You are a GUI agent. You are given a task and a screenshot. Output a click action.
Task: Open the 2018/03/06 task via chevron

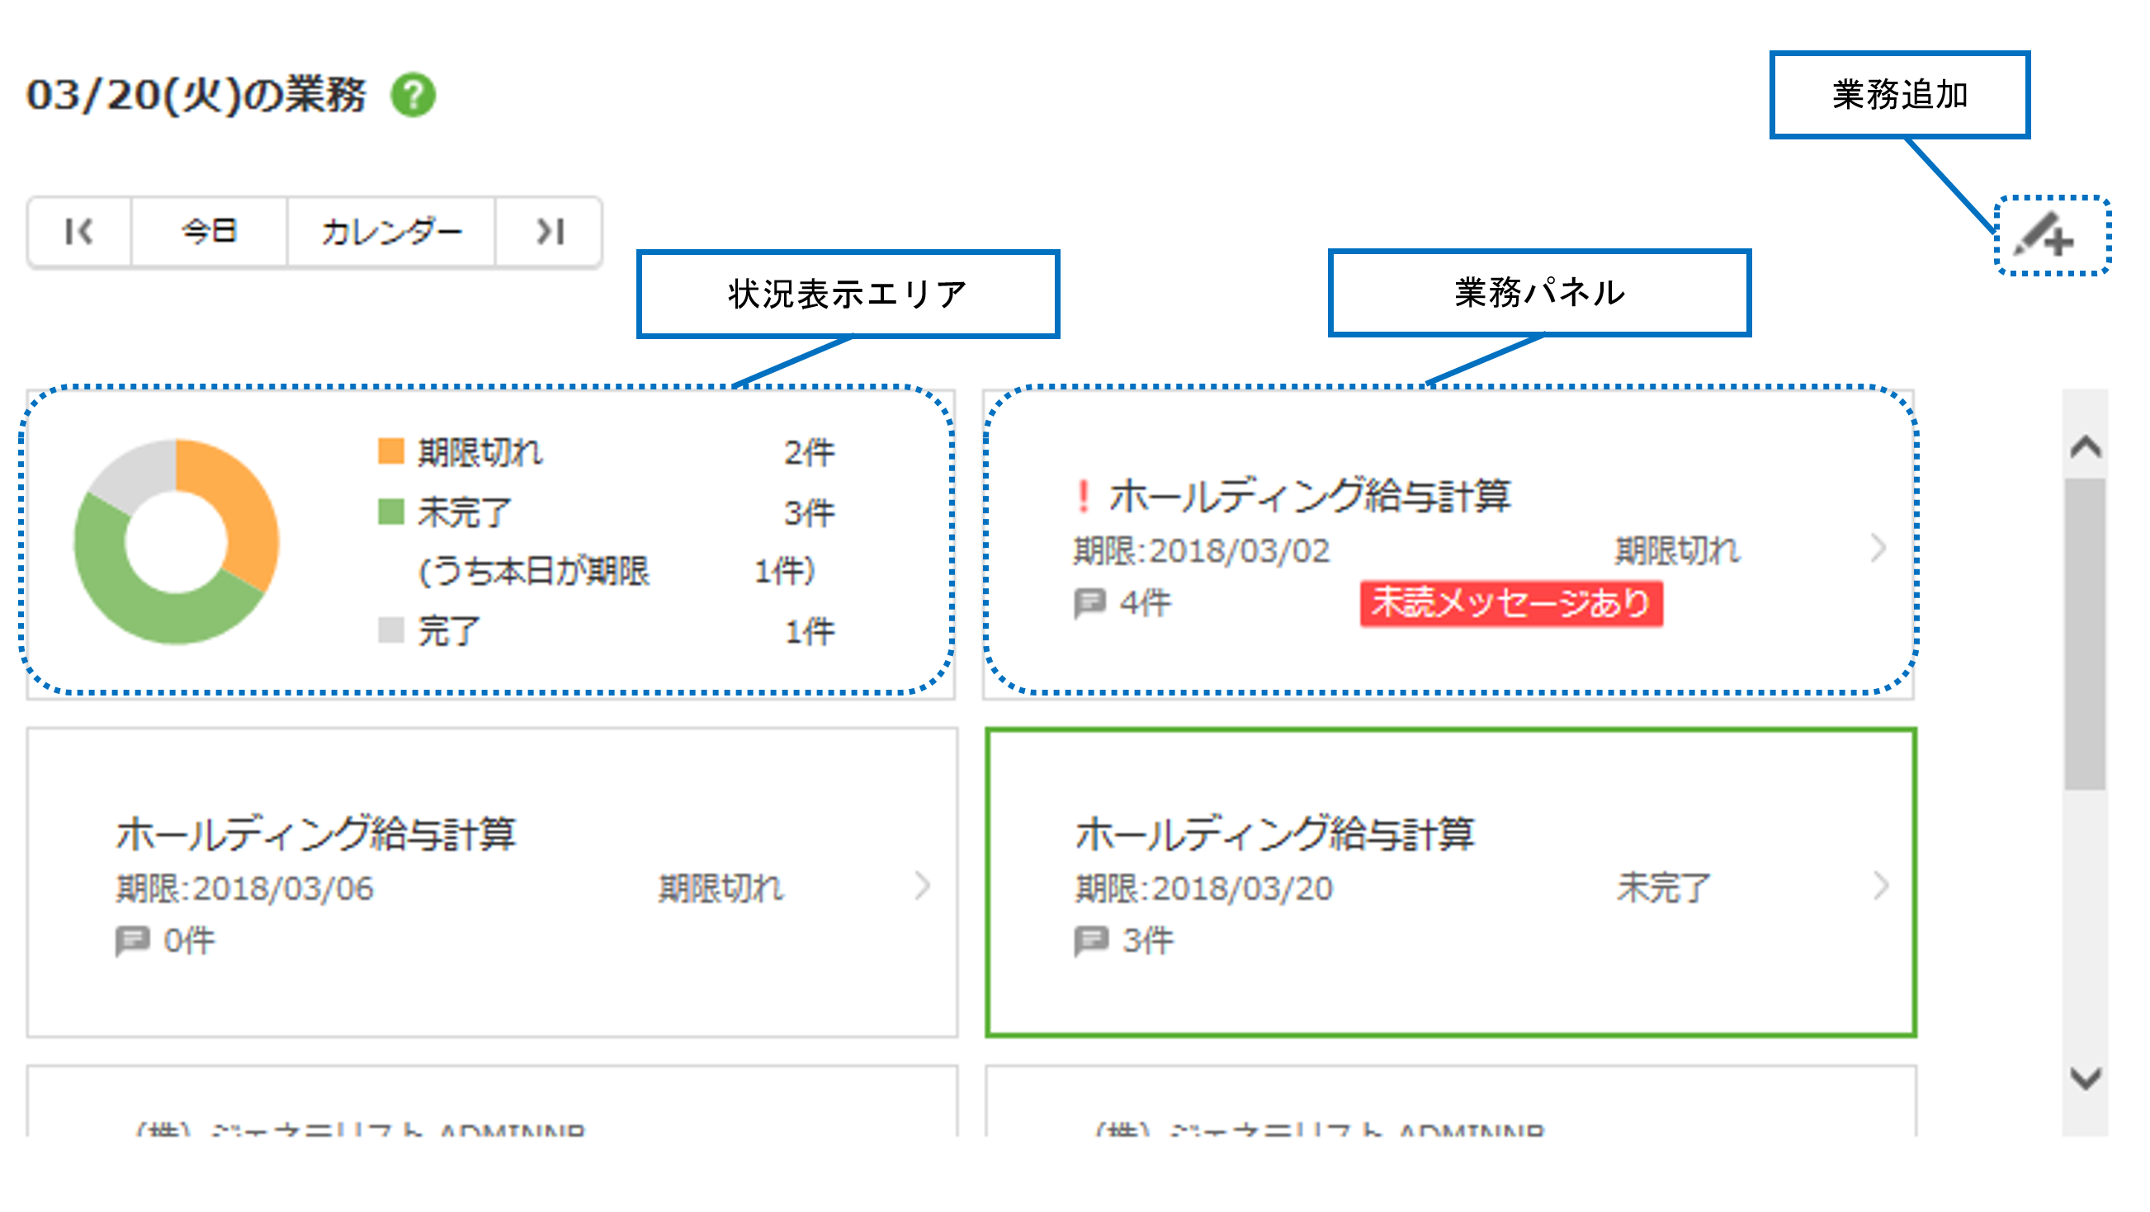tap(921, 886)
